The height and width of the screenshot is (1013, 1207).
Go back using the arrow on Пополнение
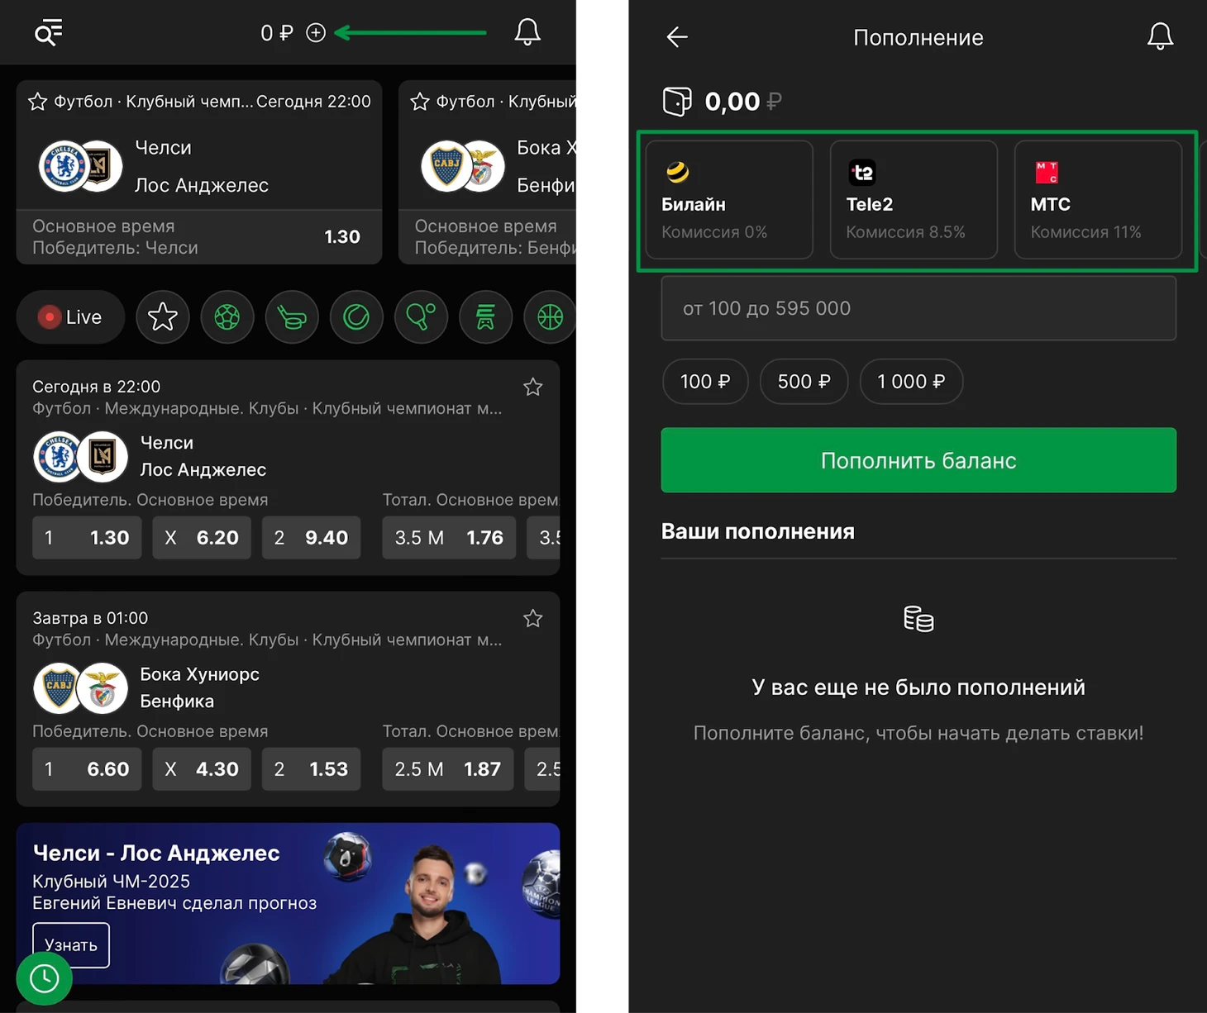pyautogui.click(x=677, y=37)
